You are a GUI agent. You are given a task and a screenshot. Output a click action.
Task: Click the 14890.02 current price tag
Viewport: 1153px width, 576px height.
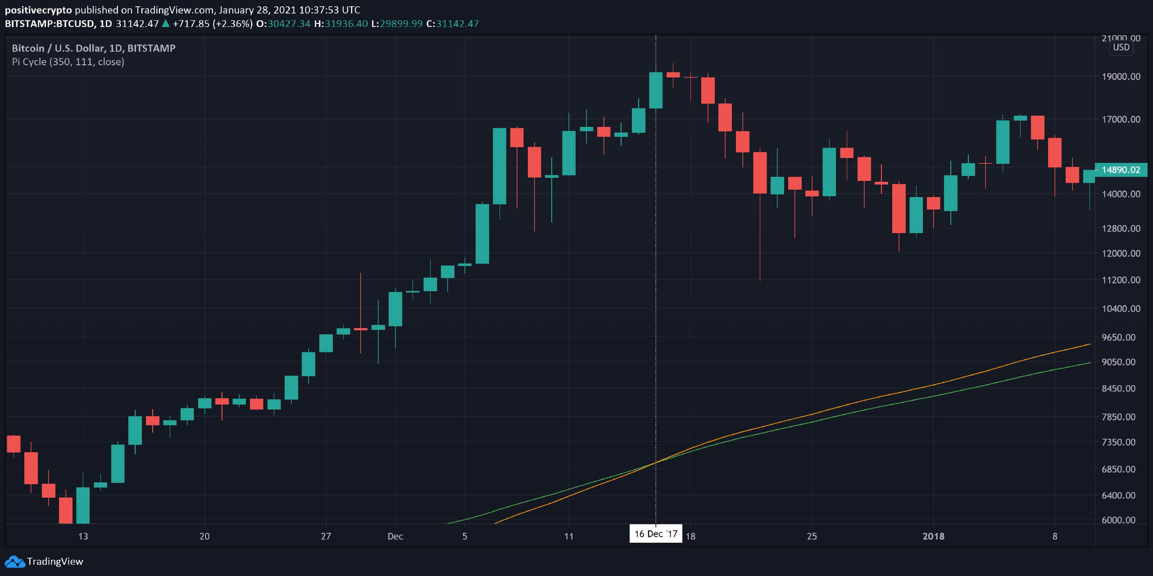click(x=1121, y=170)
